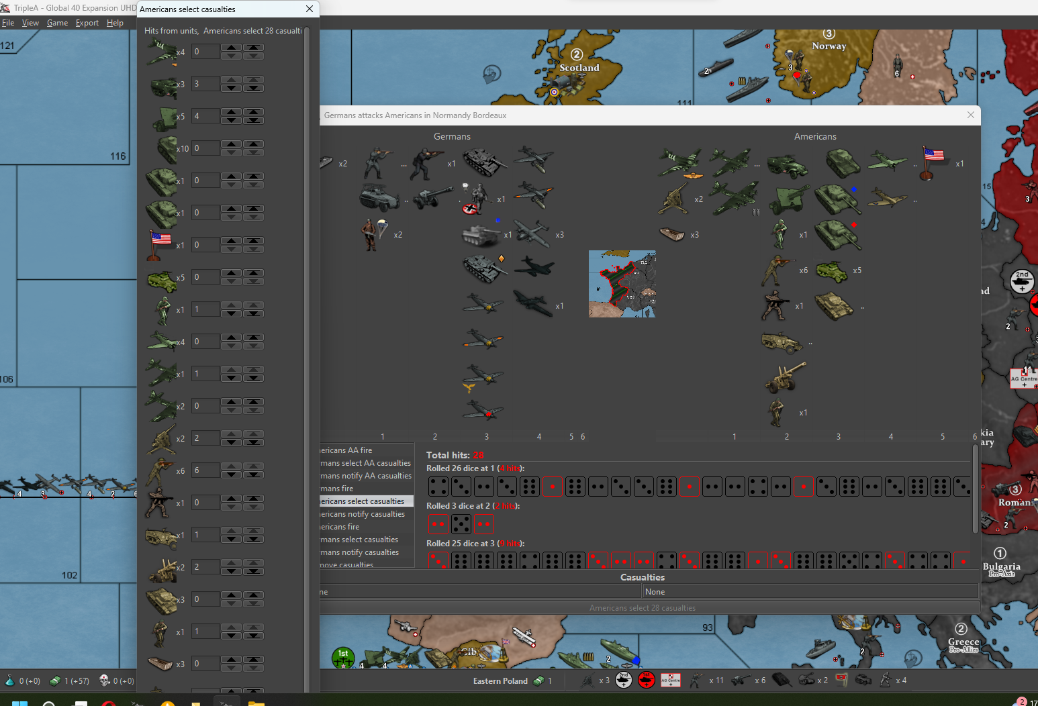Click the PU resource icon in bottom-left status bar
The height and width of the screenshot is (706, 1038).
click(x=56, y=680)
